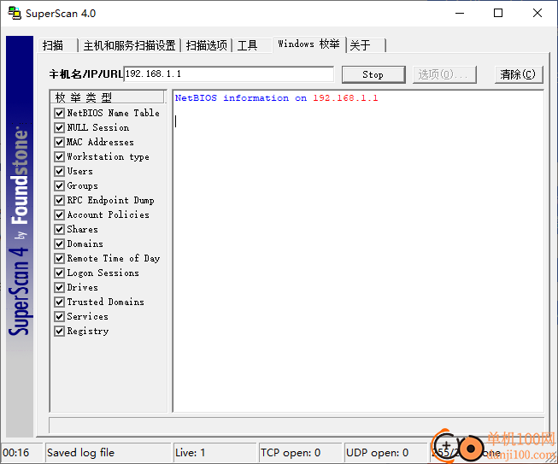This screenshot has height=464, width=558.
Task: Toggle the Groups checkbox
Action: [60, 185]
